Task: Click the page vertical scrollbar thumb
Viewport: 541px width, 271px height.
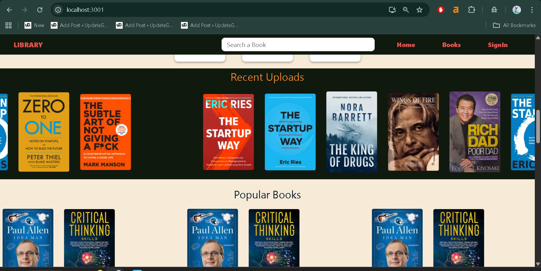Action: [538, 127]
